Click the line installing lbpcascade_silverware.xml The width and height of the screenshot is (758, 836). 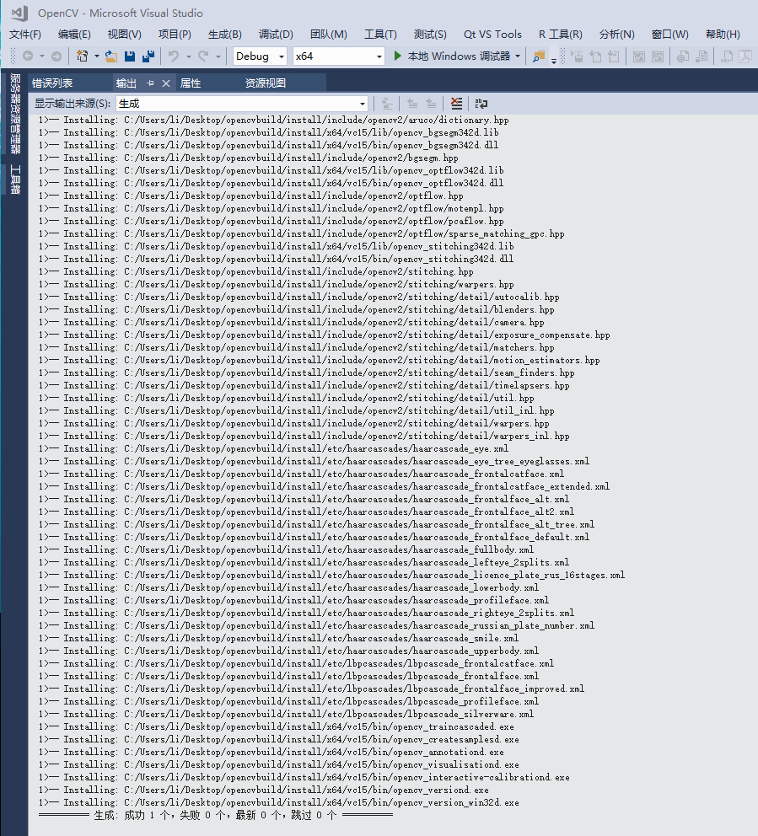click(287, 714)
